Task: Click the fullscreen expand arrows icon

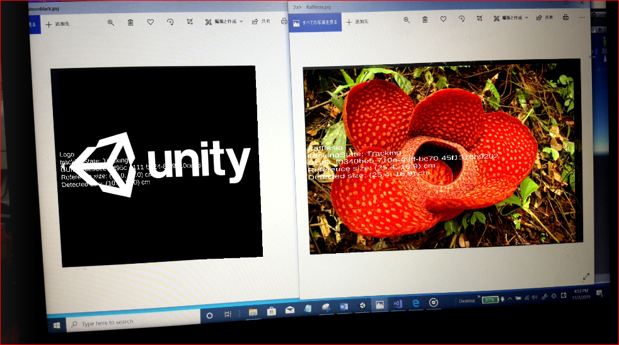Action: pyautogui.click(x=586, y=277)
